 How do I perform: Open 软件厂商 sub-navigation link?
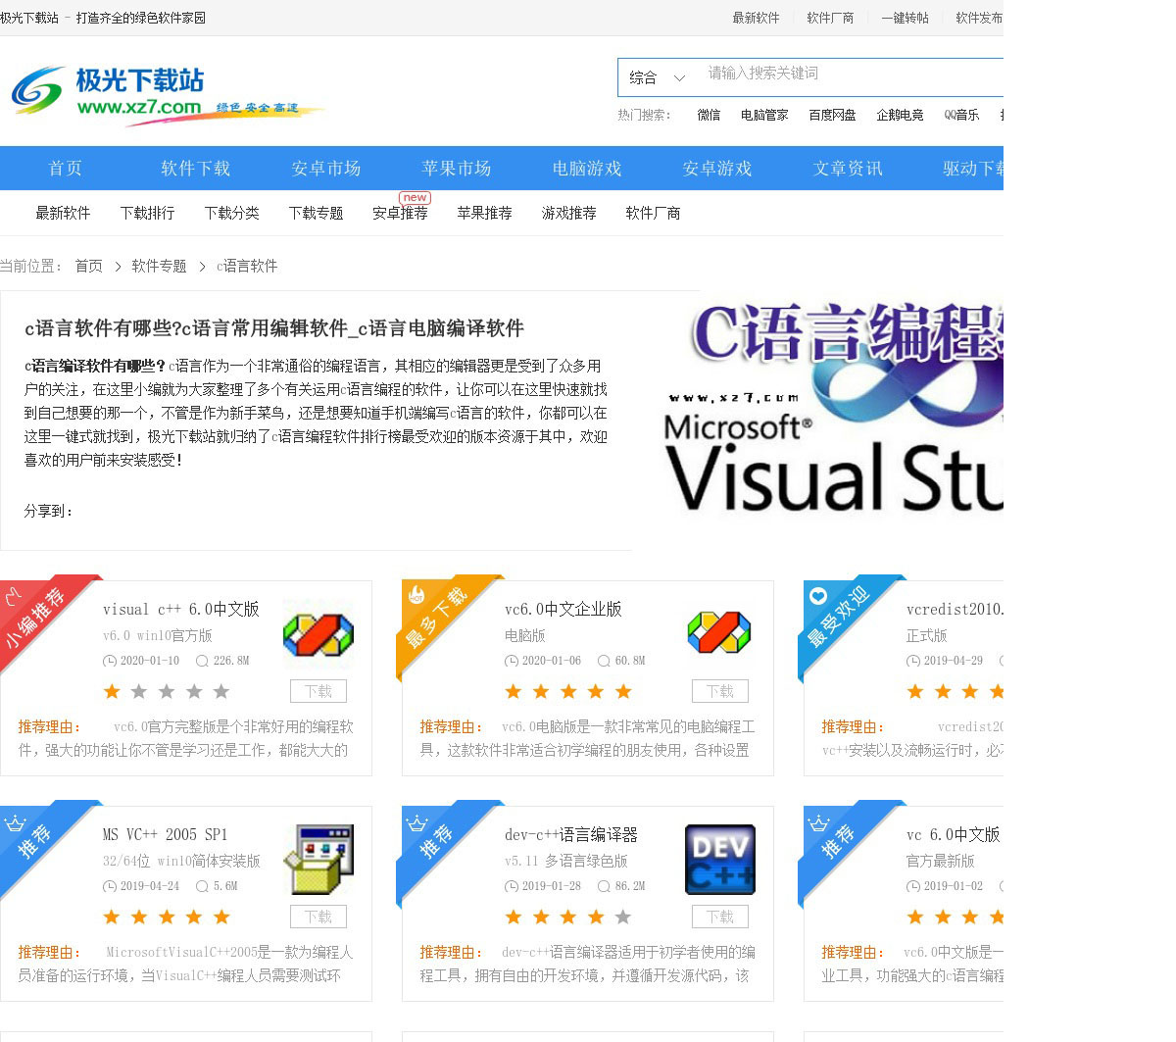click(653, 213)
